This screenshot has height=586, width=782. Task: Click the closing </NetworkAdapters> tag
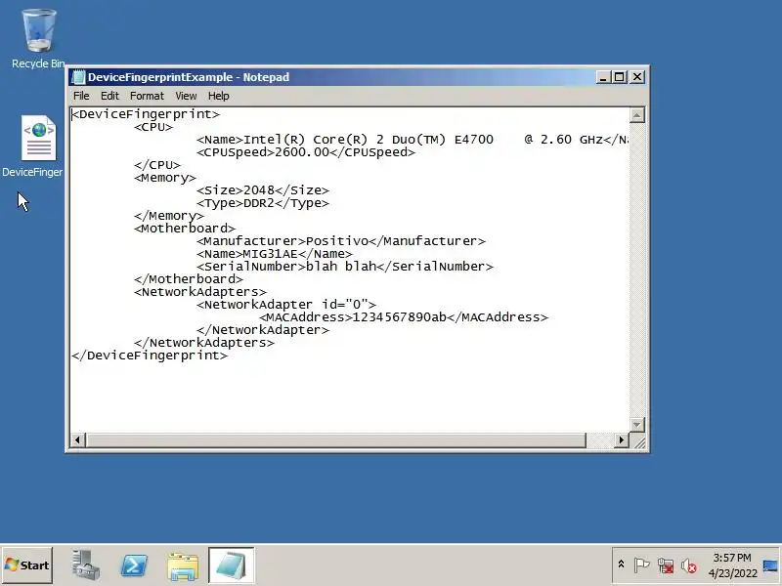(204, 343)
